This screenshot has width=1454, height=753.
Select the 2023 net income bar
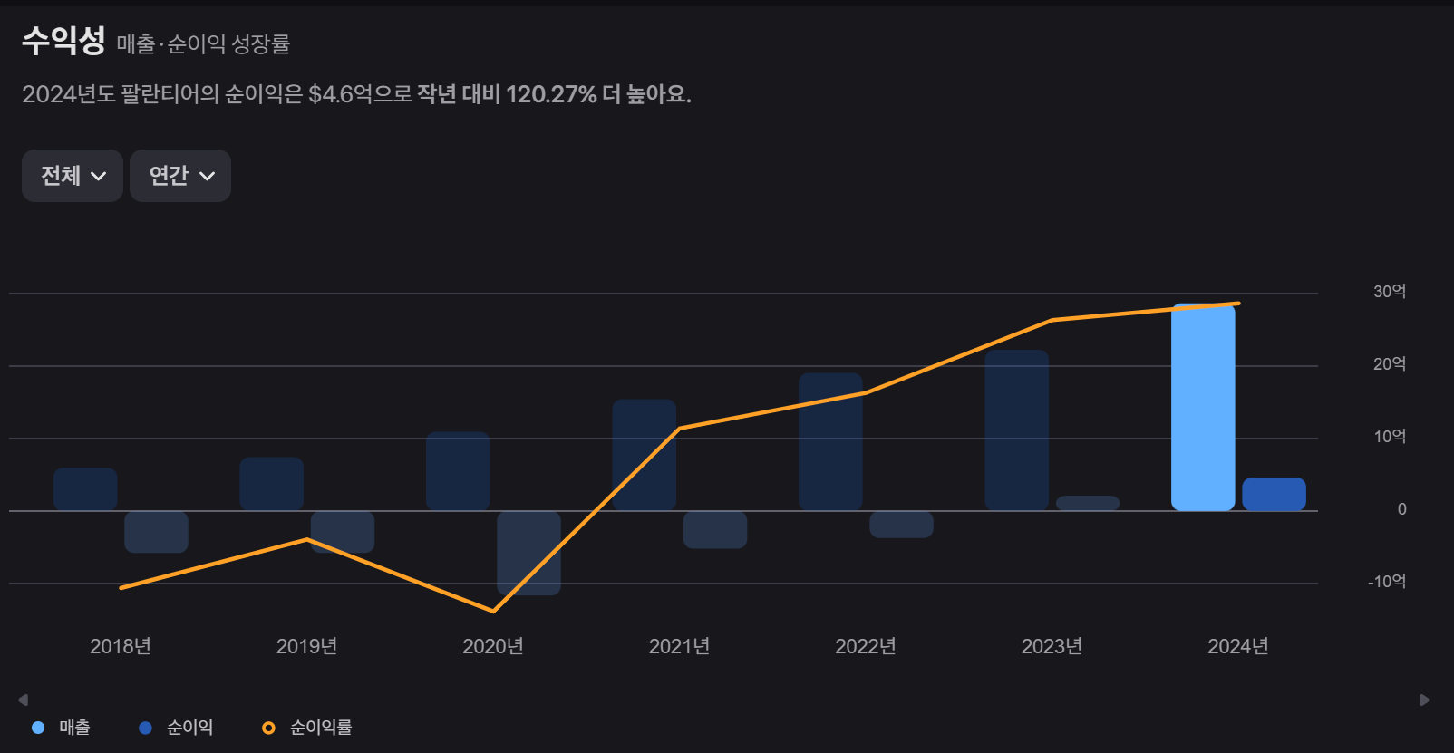point(1088,503)
